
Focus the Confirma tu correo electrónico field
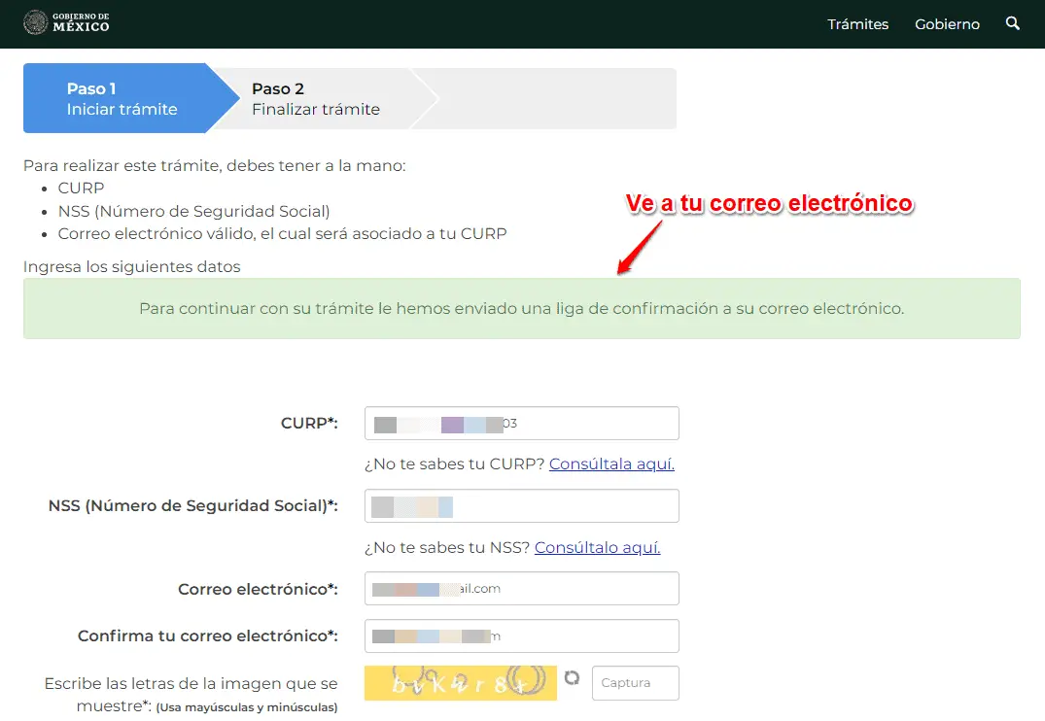[522, 635]
